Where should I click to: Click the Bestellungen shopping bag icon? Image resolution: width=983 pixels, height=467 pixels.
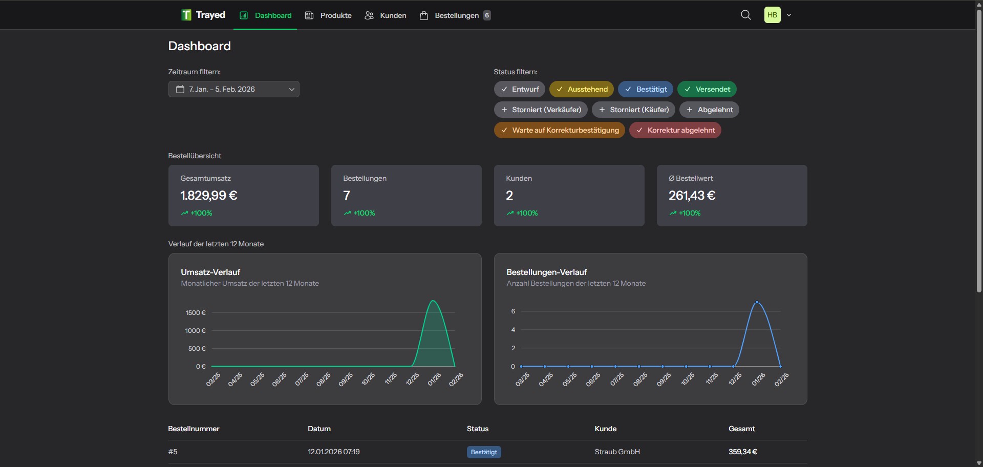pyautogui.click(x=424, y=15)
